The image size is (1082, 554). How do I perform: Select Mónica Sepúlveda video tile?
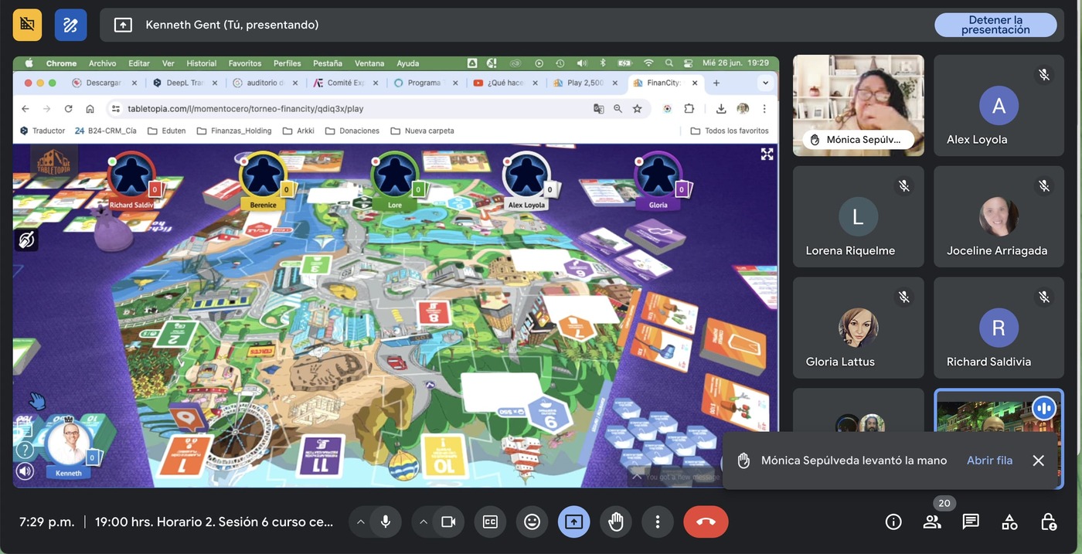coord(858,105)
